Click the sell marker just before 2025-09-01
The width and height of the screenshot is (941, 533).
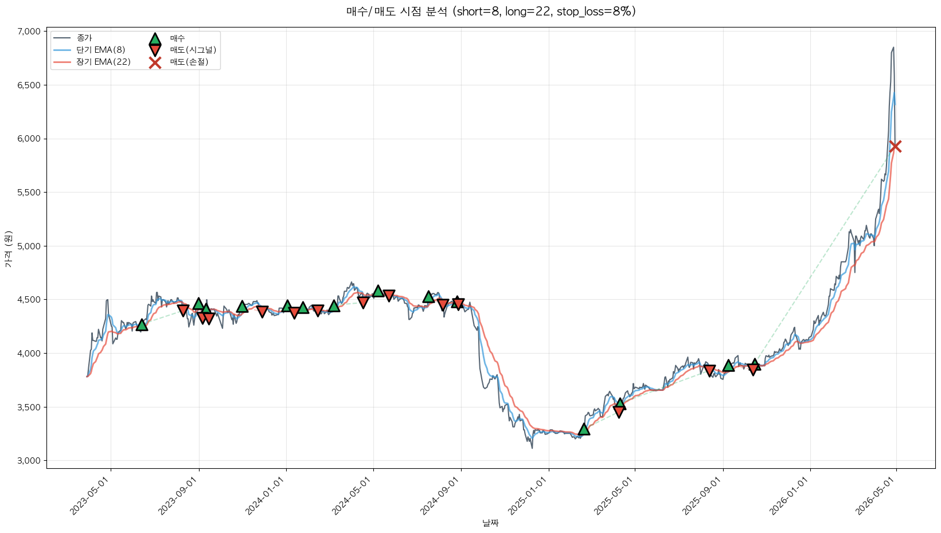coord(709,371)
